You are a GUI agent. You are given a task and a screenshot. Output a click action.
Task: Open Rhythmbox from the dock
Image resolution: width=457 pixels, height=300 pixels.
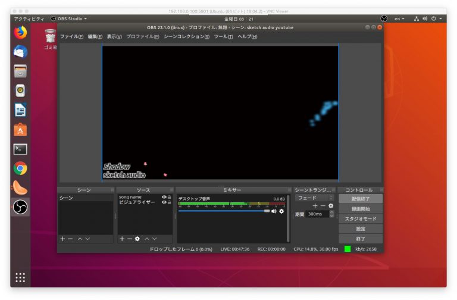(x=20, y=90)
